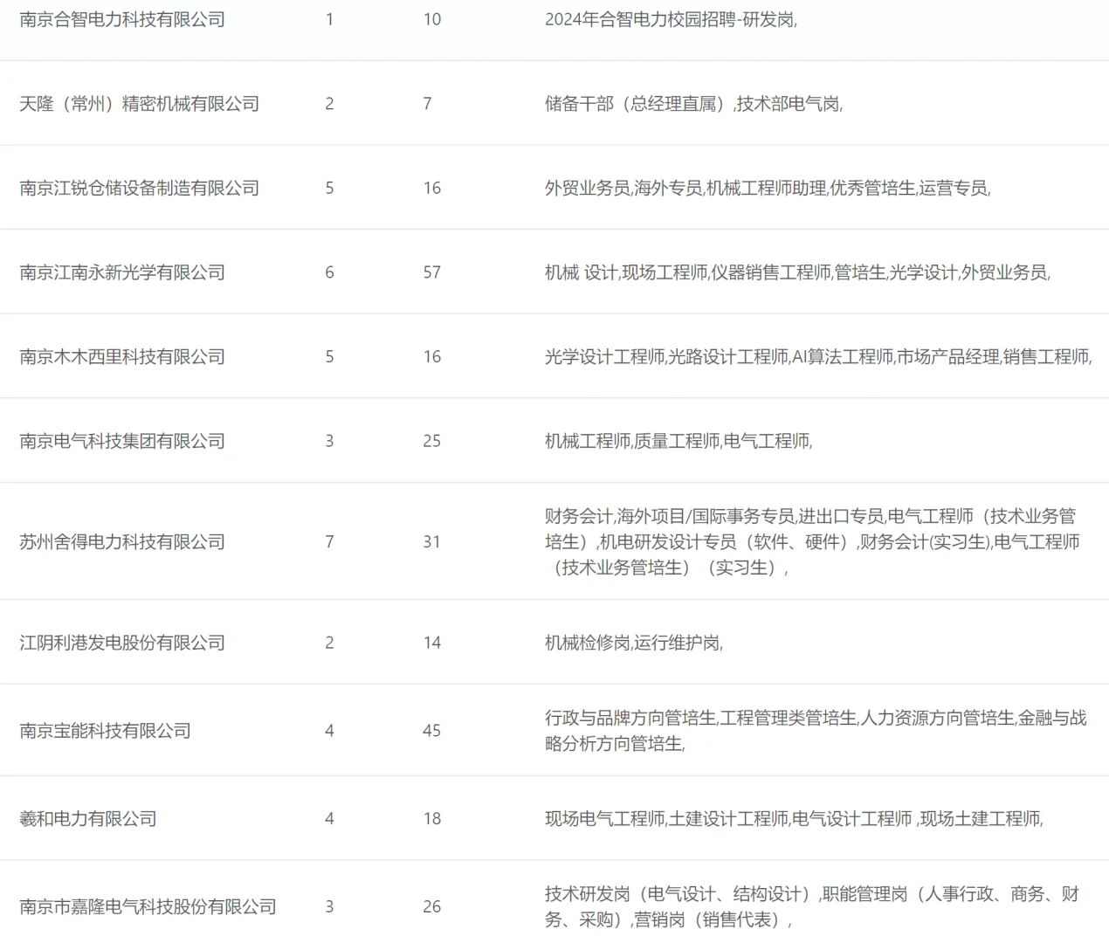Screen dimensions: 1109x943
Task: Click positions 机械工程师,质量工程师,电气工程师
Action: 678,441
